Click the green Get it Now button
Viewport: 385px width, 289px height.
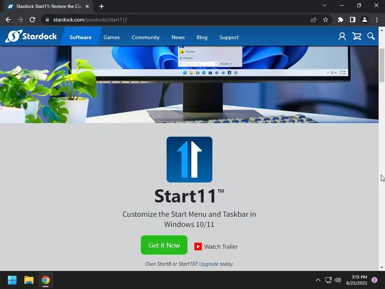coord(164,245)
